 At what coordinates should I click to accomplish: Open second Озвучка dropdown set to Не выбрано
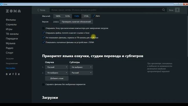(x=57, y=73)
